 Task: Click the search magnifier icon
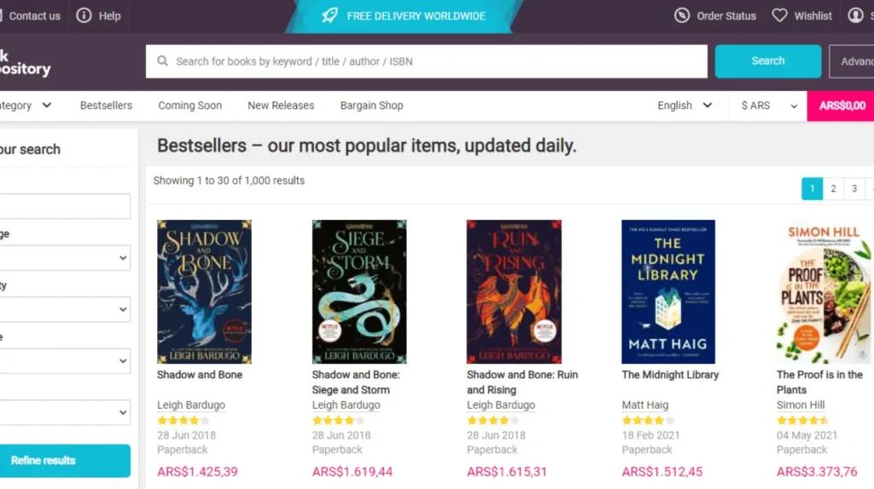click(x=162, y=61)
